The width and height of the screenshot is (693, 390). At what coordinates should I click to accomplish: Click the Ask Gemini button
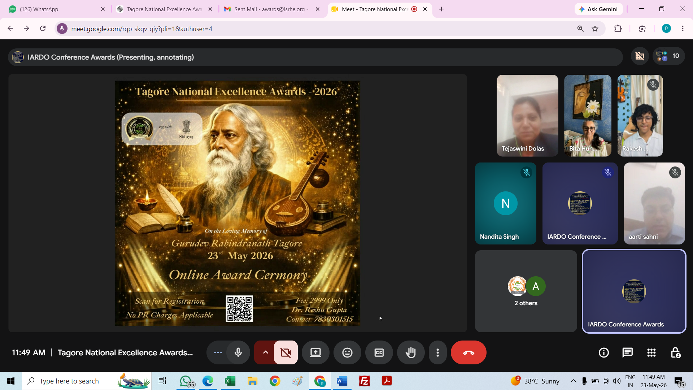click(598, 9)
